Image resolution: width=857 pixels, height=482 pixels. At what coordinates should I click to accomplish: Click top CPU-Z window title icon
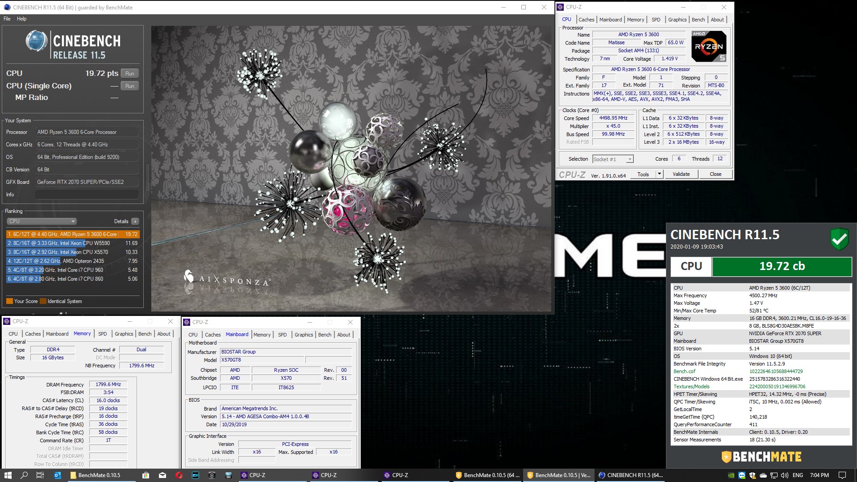[x=561, y=7]
